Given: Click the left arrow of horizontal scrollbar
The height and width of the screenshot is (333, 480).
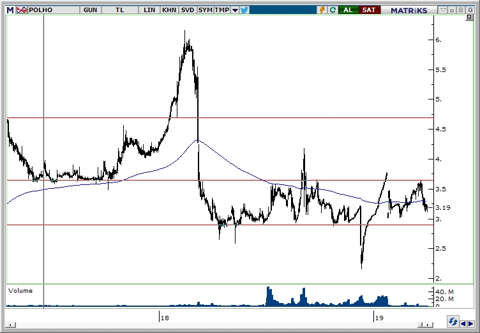Looking at the screenshot, I should (x=10, y=325).
